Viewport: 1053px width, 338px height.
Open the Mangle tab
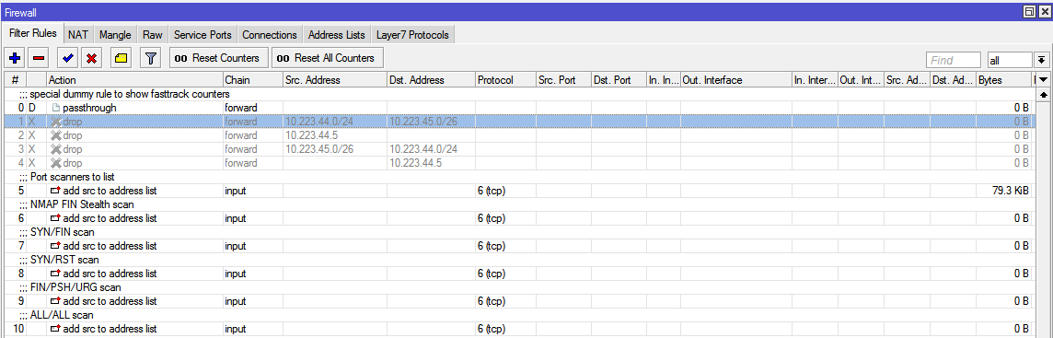coord(115,34)
